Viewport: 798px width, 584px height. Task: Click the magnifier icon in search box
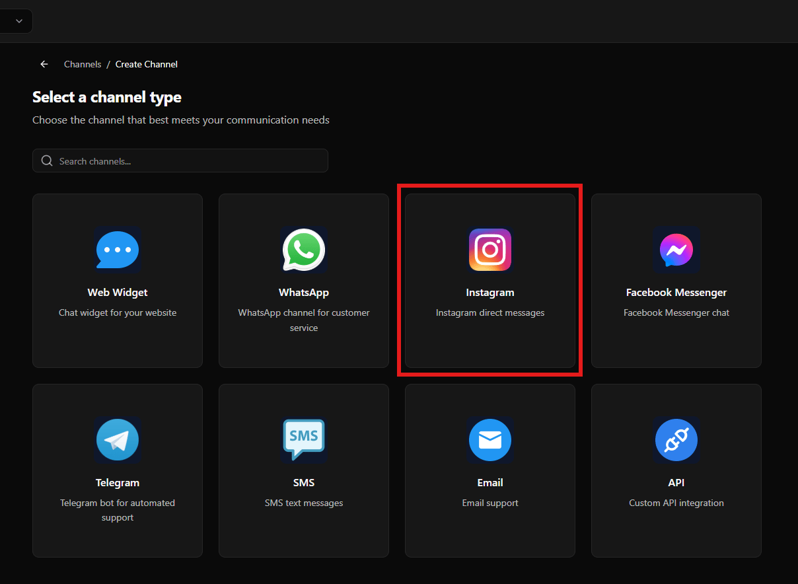tap(47, 161)
